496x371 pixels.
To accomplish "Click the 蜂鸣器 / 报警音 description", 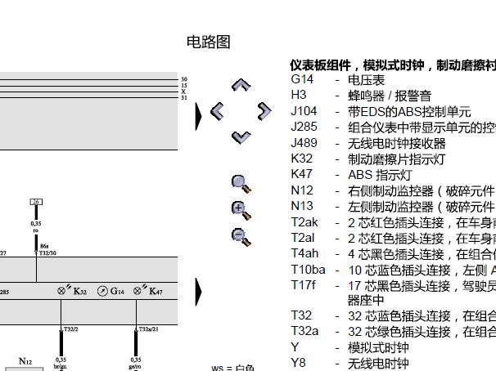I will (x=390, y=96).
